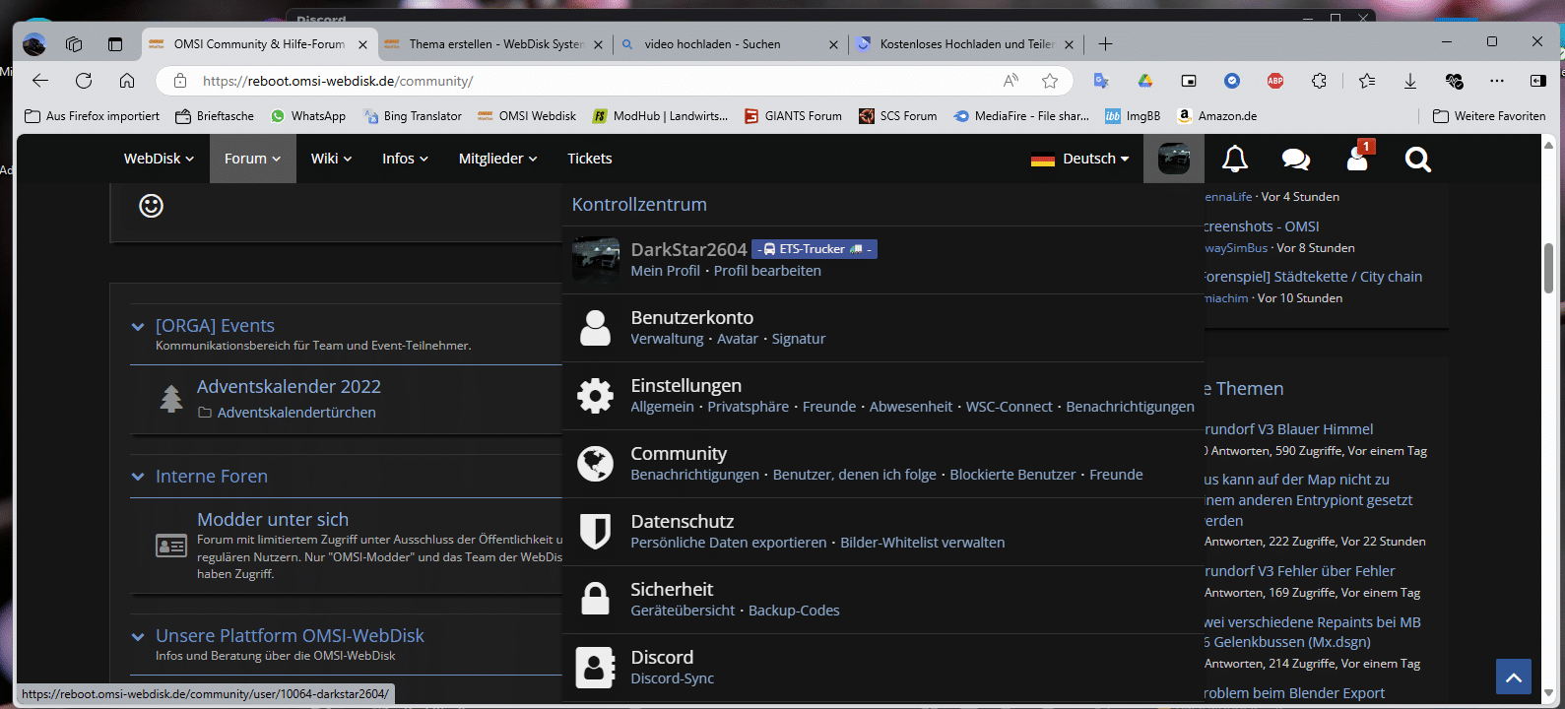This screenshot has height=709, width=1565.
Task: Open the notifications bell icon
Action: click(1234, 159)
